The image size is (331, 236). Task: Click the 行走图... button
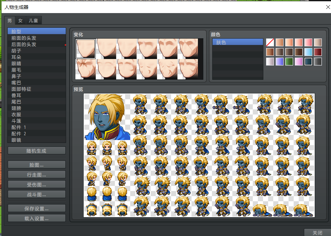[36, 174]
